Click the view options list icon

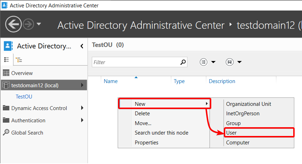[x=204, y=62]
